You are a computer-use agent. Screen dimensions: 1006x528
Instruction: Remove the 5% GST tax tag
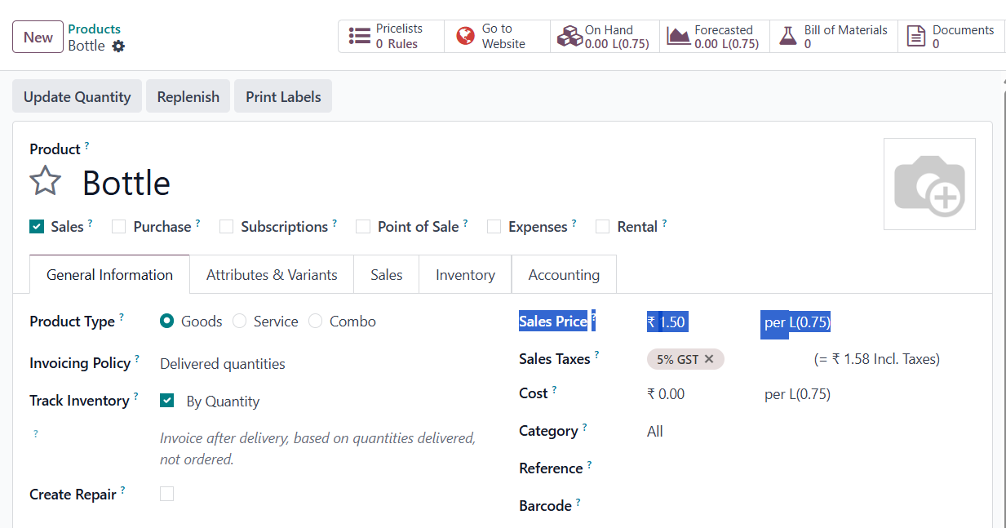click(709, 359)
